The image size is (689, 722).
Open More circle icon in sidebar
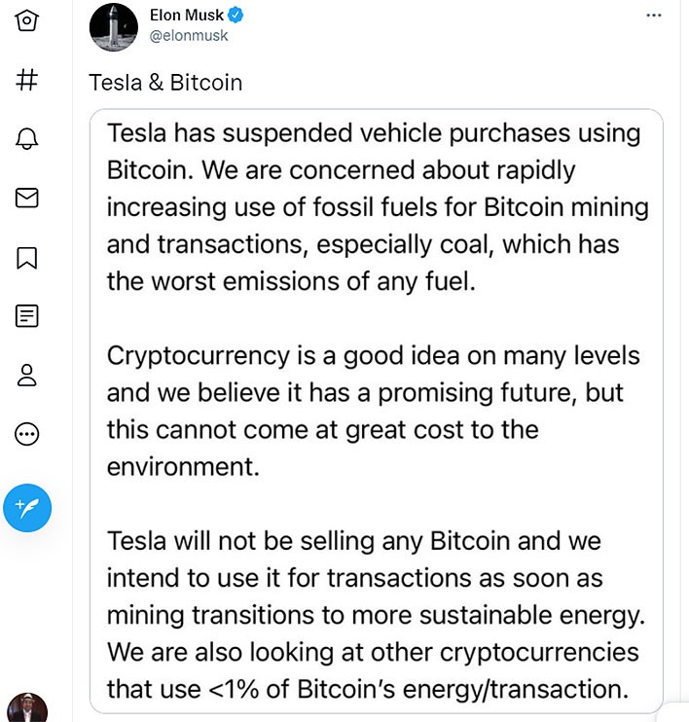click(x=26, y=434)
